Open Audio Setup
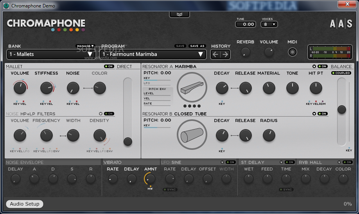 tap(25, 204)
